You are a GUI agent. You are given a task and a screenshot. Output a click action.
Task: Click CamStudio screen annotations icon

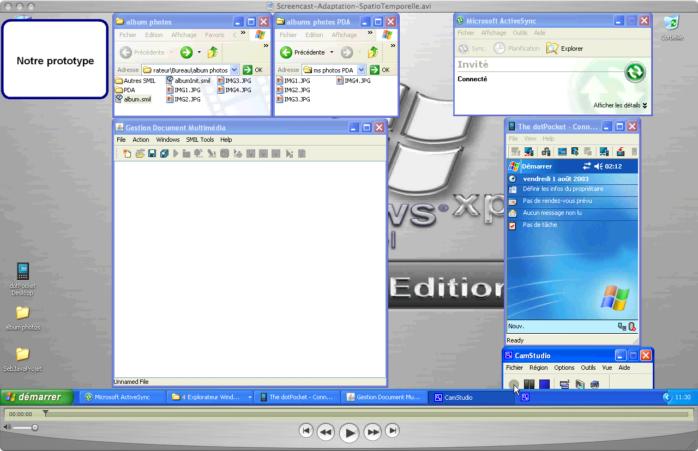pos(580,384)
